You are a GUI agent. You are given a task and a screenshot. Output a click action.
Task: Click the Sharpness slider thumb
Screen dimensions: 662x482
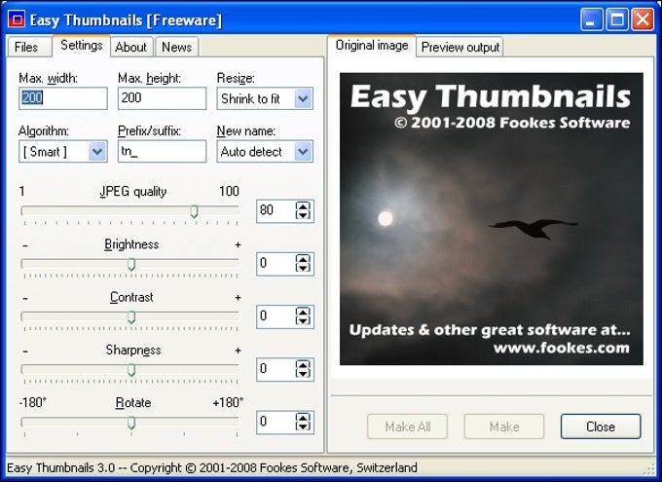coord(131,370)
